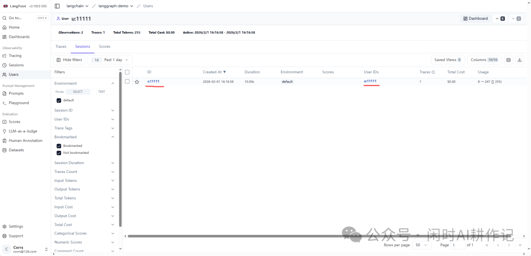Uncheck the Bookmarked filter checkbox
The image size is (531, 256).
[59, 146]
